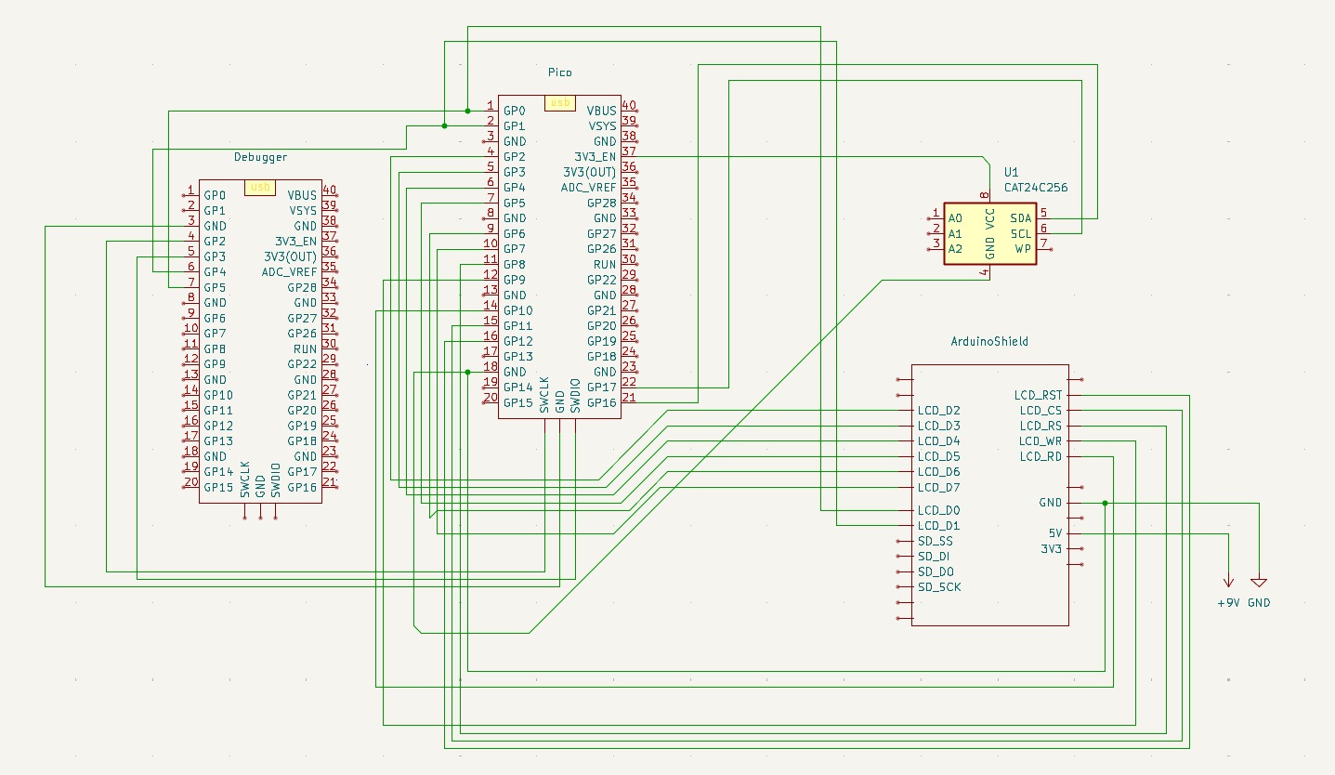Select the GP10 pin 14 on the Pico
The height and width of the screenshot is (775, 1335).
click(x=517, y=310)
